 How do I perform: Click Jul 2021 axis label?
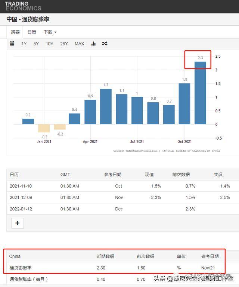[x=137, y=141]
